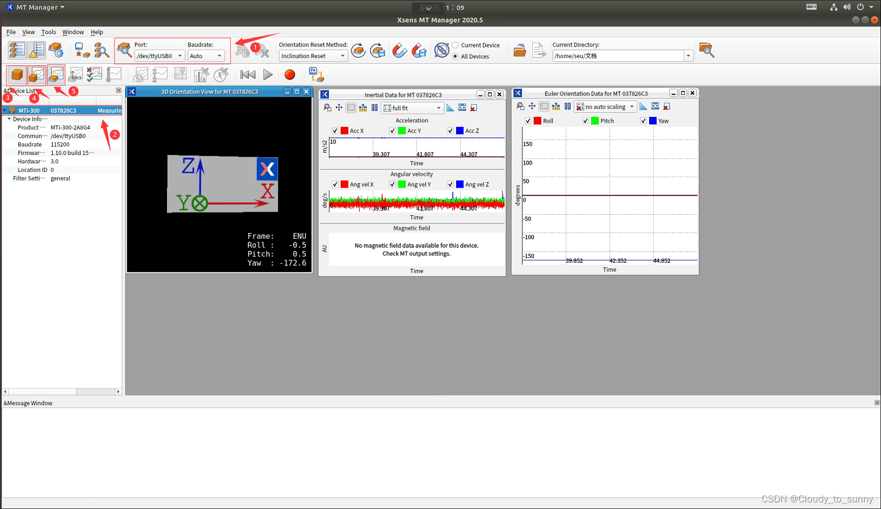881x509 pixels.
Task: Browse directory with folder magnifier icon
Action: 707,50
